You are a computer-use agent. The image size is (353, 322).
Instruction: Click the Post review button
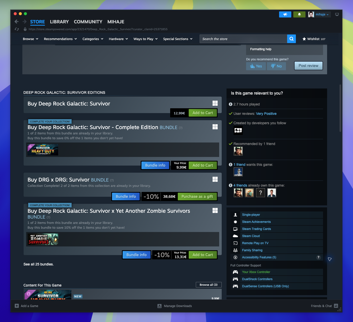click(309, 66)
